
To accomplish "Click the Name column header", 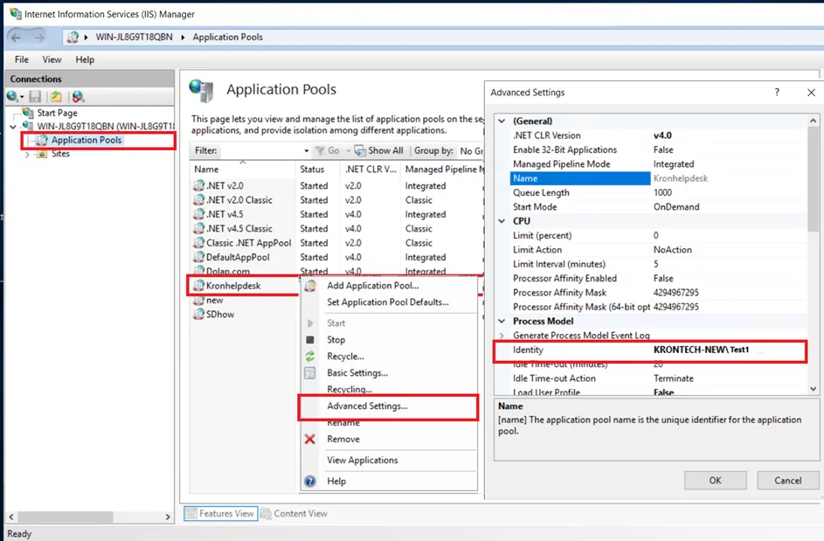I will point(243,170).
